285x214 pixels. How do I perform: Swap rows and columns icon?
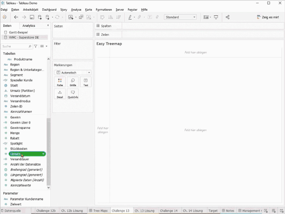pyautogui.click(x=102, y=17)
